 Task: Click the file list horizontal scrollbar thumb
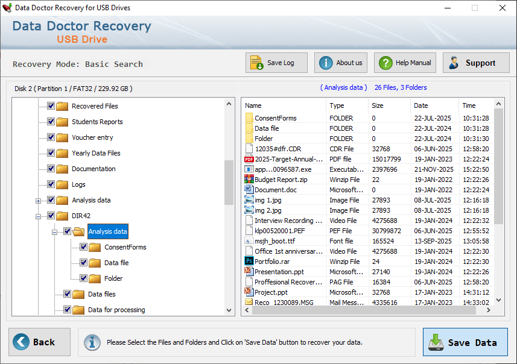click(363, 310)
